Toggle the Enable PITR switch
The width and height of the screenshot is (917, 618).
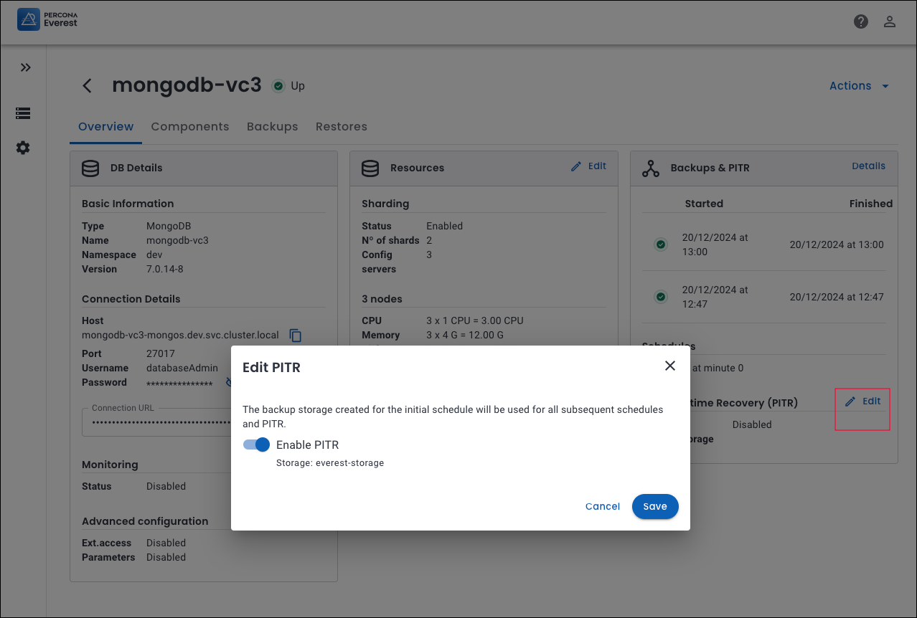[x=256, y=445]
